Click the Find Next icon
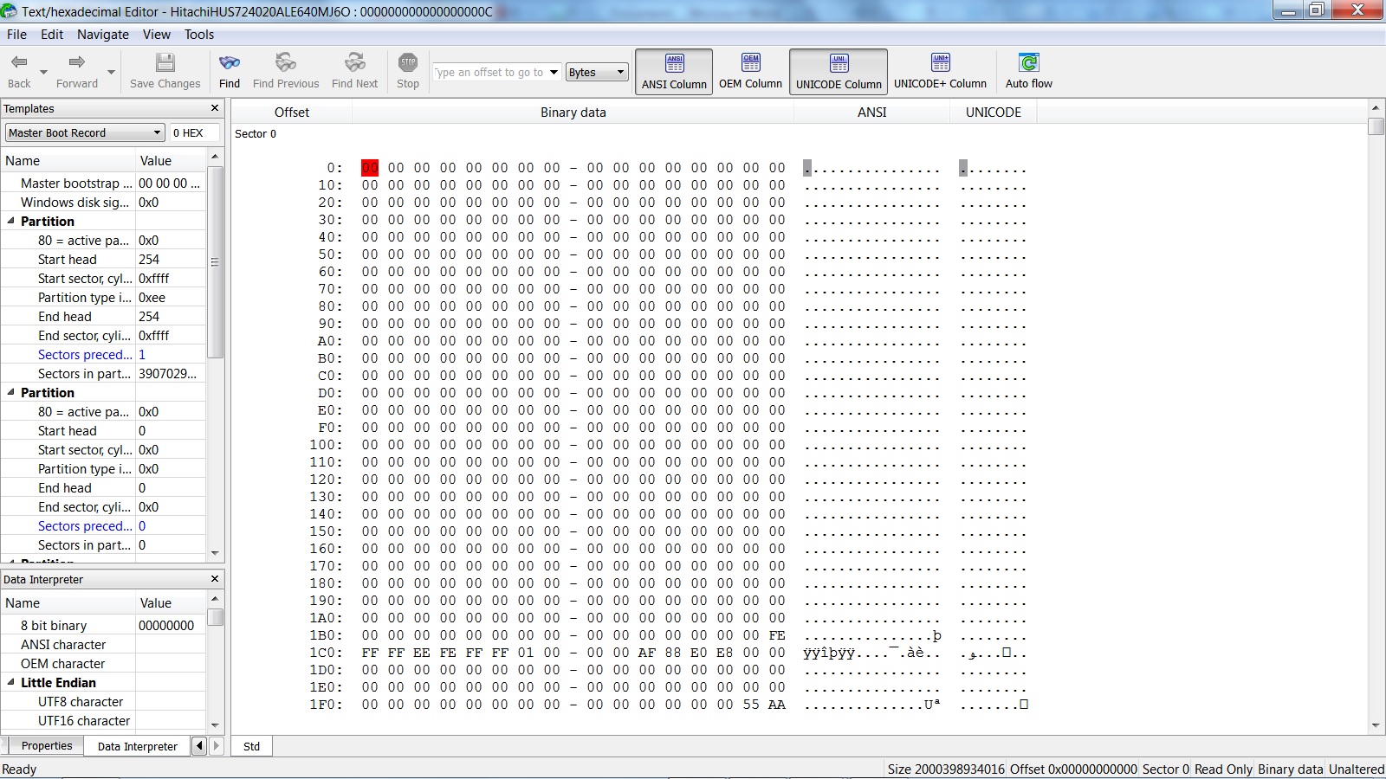This screenshot has height=779, width=1386. point(354,62)
